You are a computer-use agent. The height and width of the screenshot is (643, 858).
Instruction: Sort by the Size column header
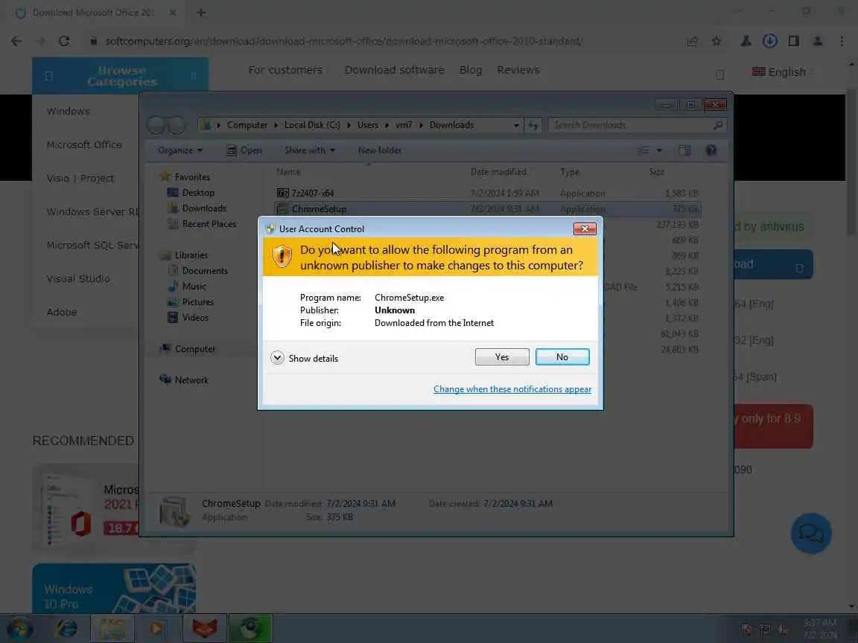[x=657, y=172]
